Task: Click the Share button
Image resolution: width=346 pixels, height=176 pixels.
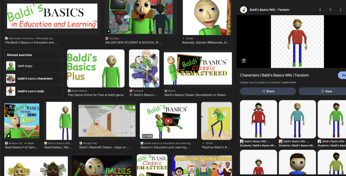Action: click(268, 91)
